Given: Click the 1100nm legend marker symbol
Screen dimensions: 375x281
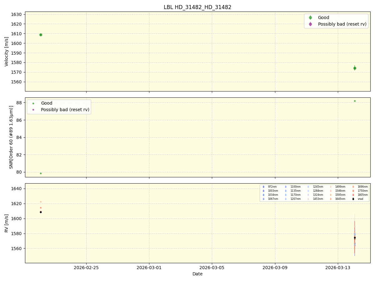Looking at the screenshot, I should (286, 187).
